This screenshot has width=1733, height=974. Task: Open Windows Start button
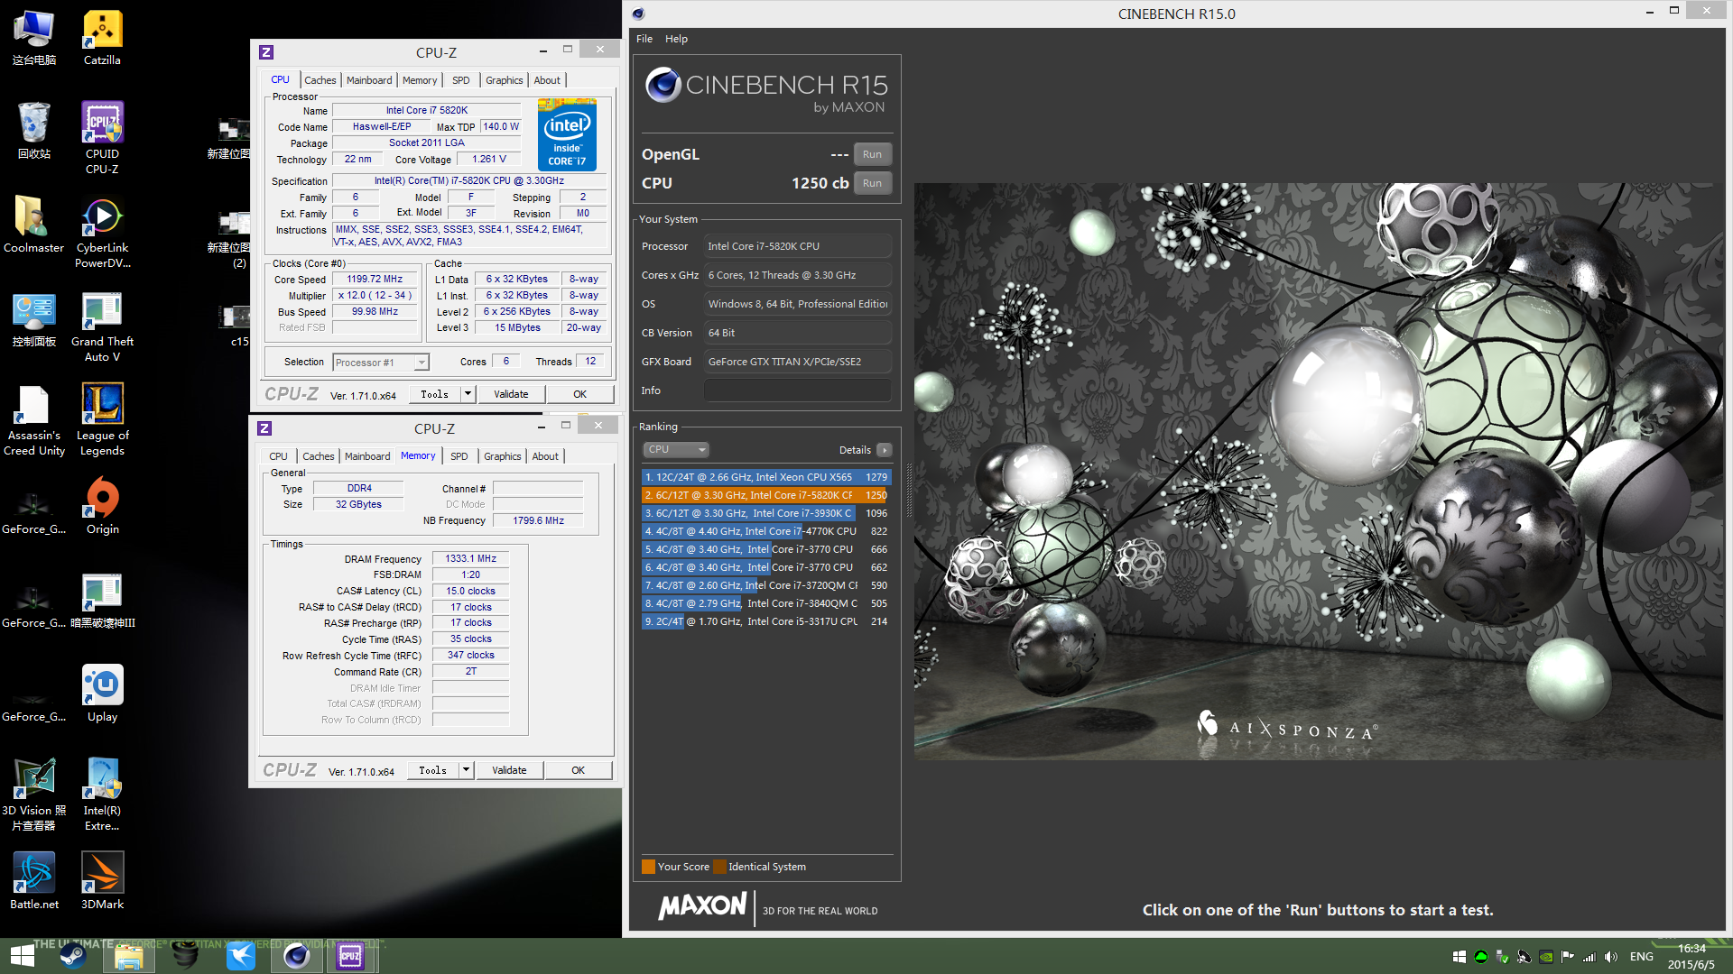click(22, 956)
